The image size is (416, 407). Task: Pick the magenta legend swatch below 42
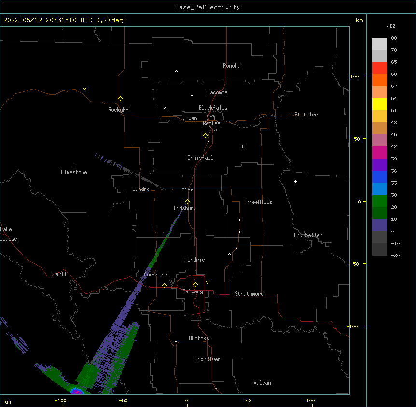click(379, 152)
